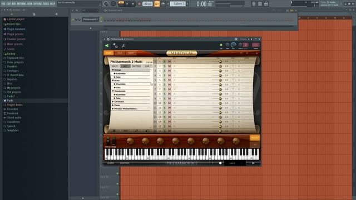Select the INST browser tab

point(125,66)
